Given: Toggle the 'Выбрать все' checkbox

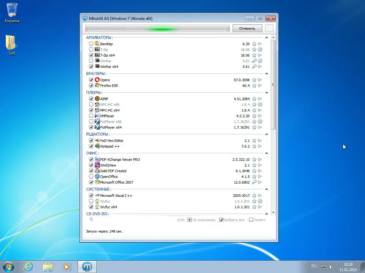Looking at the screenshot, I should pos(221,220).
